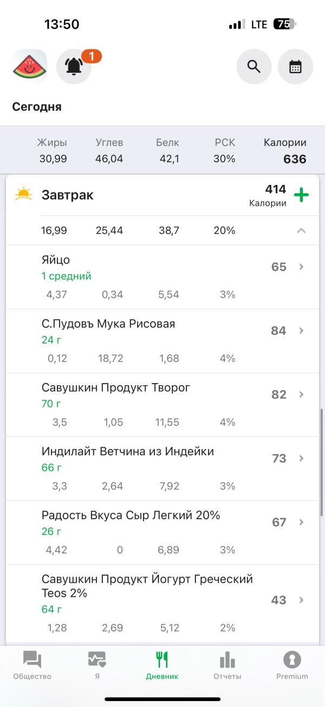325x707 pixels.
Task: Switch to Отчеты reports tab
Action: click(227, 665)
